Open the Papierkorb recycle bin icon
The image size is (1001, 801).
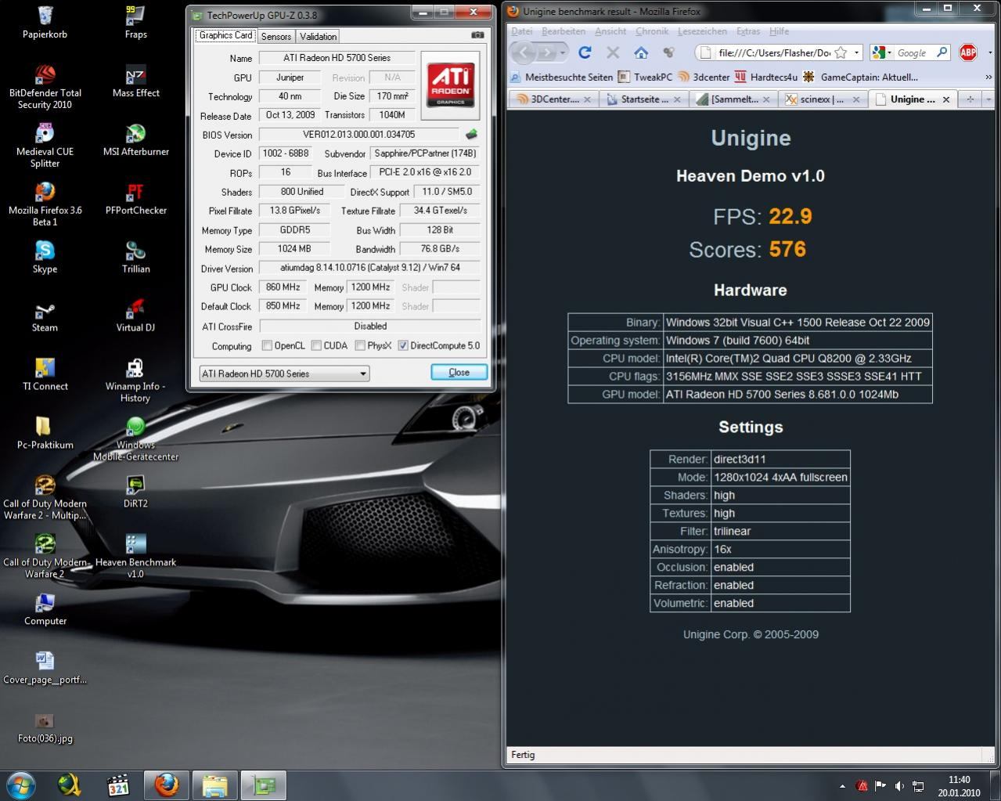(x=45, y=22)
